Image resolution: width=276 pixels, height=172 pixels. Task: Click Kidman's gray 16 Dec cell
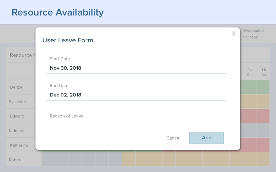[x=263, y=131]
